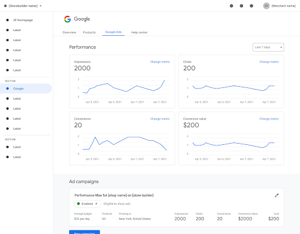Click Change metric on Impressions card

pos(160,62)
